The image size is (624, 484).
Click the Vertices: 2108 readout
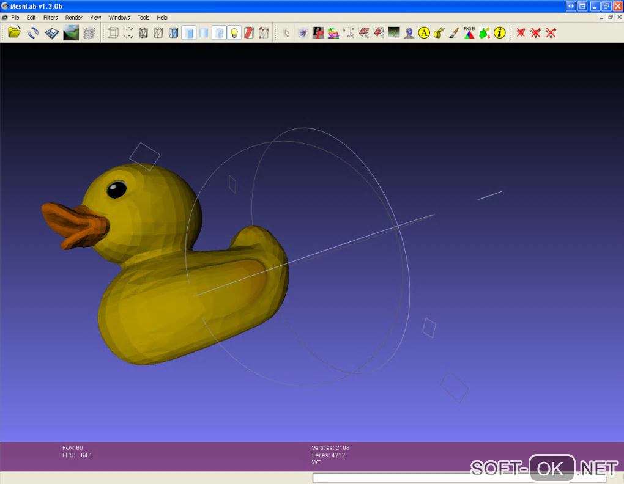pyautogui.click(x=330, y=448)
